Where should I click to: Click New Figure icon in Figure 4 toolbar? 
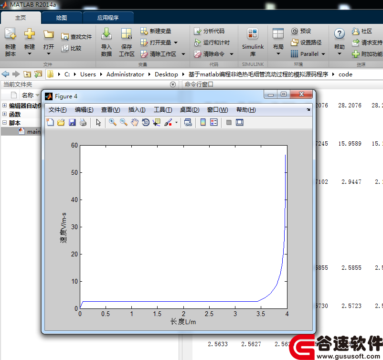coord(50,122)
